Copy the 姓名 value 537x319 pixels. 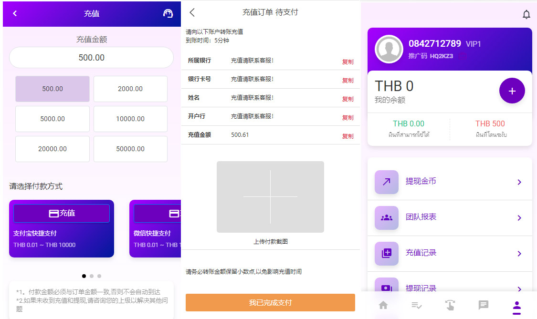(x=347, y=99)
